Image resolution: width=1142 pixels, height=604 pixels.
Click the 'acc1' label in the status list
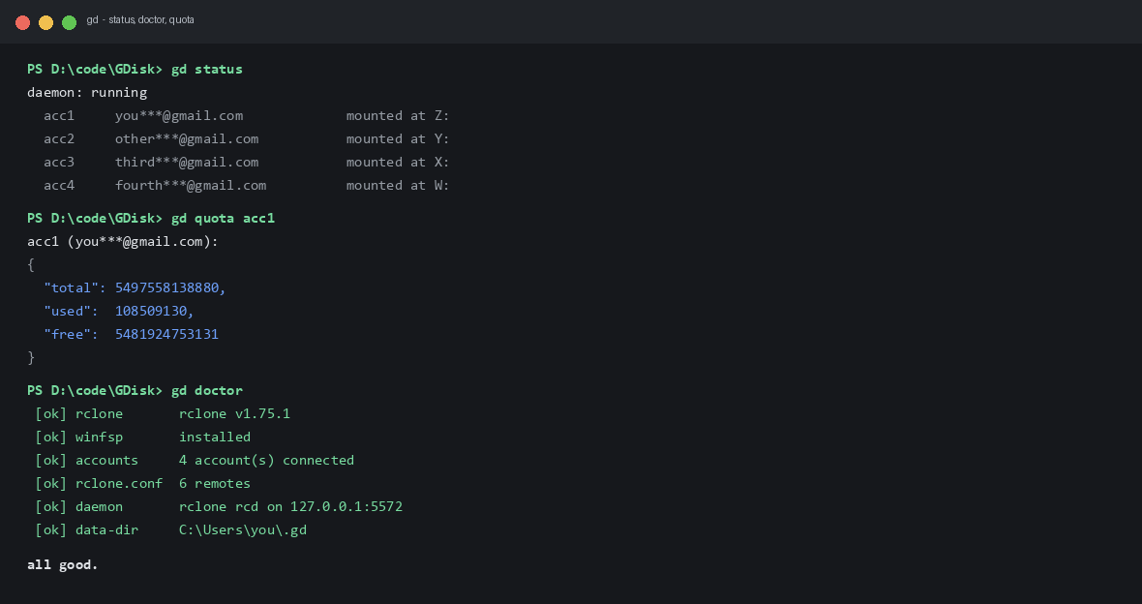tap(59, 116)
